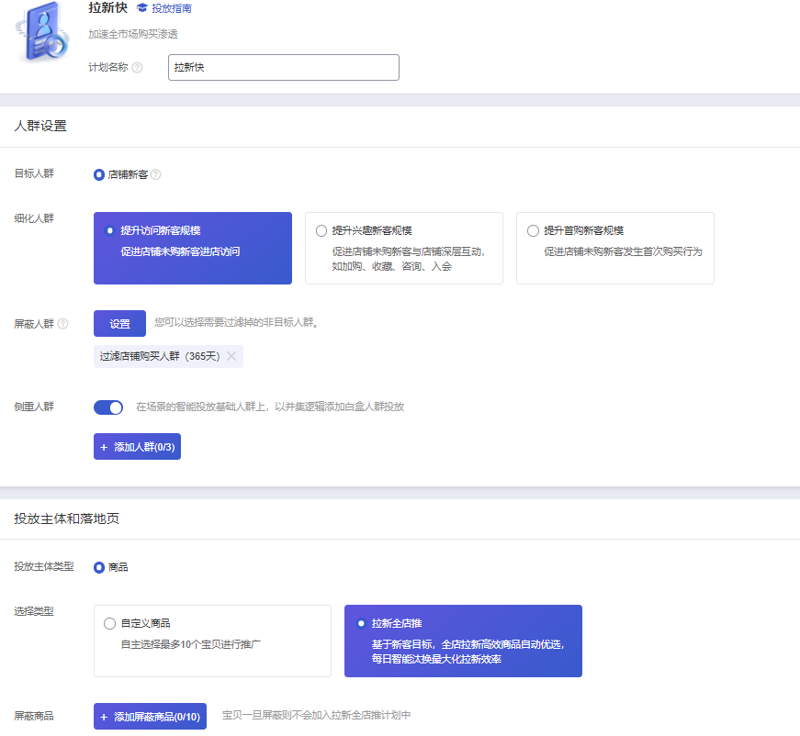Image resolution: width=800 pixels, height=736 pixels.
Task: Click the 添加屏蔽商品(0/10) button
Action: click(x=150, y=716)
